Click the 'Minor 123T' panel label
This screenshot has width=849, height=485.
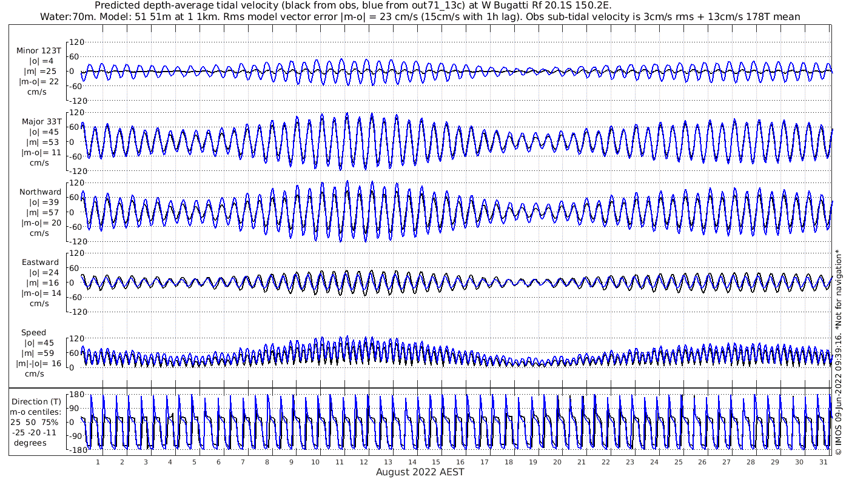(39, 51)
